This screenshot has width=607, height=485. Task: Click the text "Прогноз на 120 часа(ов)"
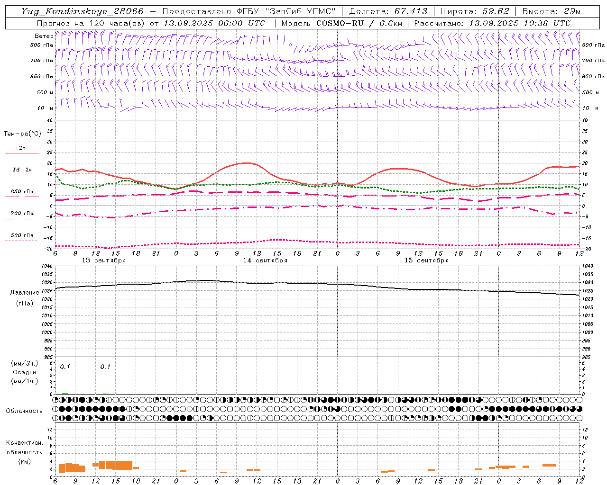pos(92,23)
